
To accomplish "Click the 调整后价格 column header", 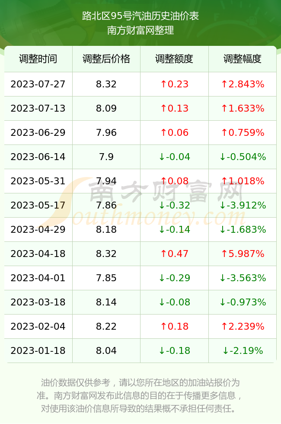I will [106, 59].
